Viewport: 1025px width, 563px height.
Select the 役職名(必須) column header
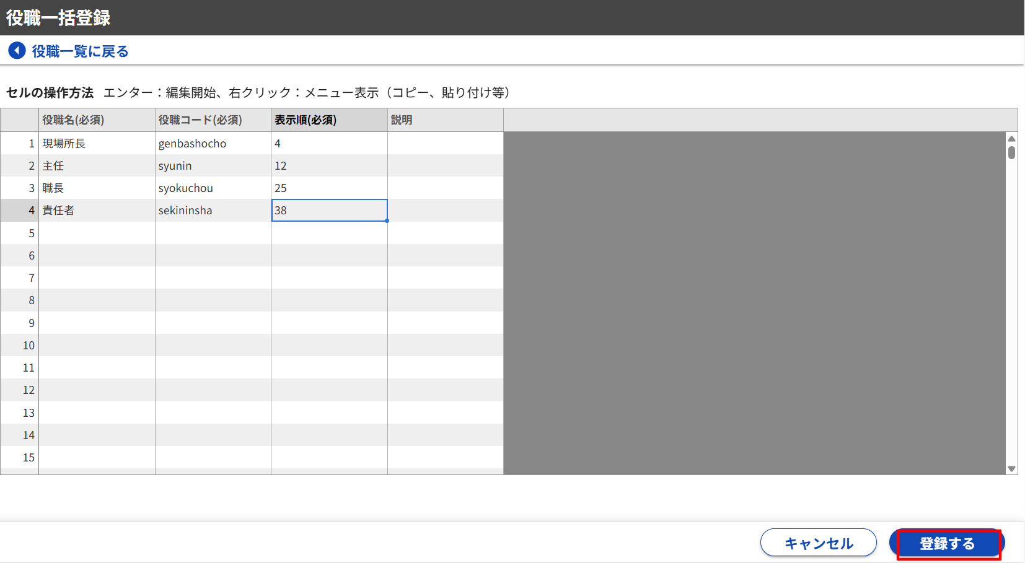click(x=97, y=120)
